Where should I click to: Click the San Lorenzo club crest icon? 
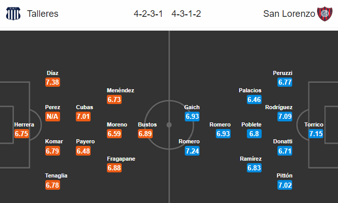coord(325,14)
